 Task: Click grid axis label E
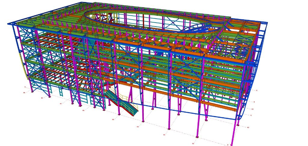point(257,90)
